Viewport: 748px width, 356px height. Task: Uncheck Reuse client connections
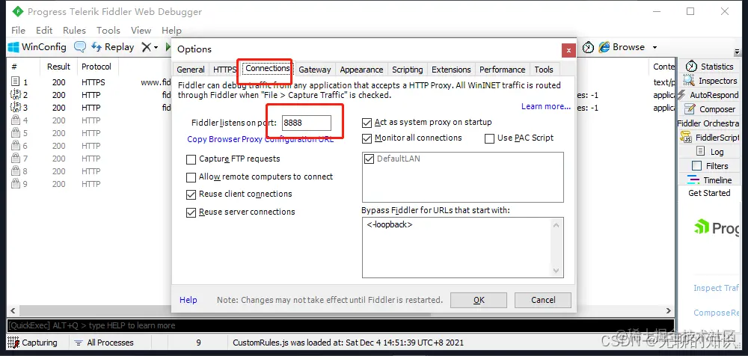[191, 194]
